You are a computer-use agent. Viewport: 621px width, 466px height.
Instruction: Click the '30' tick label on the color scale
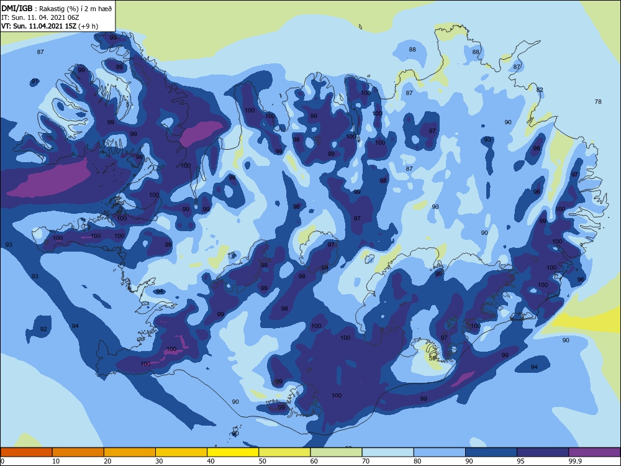[x=159, y=461]
